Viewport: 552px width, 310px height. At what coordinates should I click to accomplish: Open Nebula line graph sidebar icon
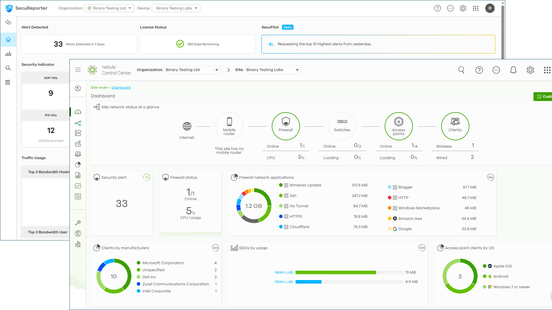[78, 186]
